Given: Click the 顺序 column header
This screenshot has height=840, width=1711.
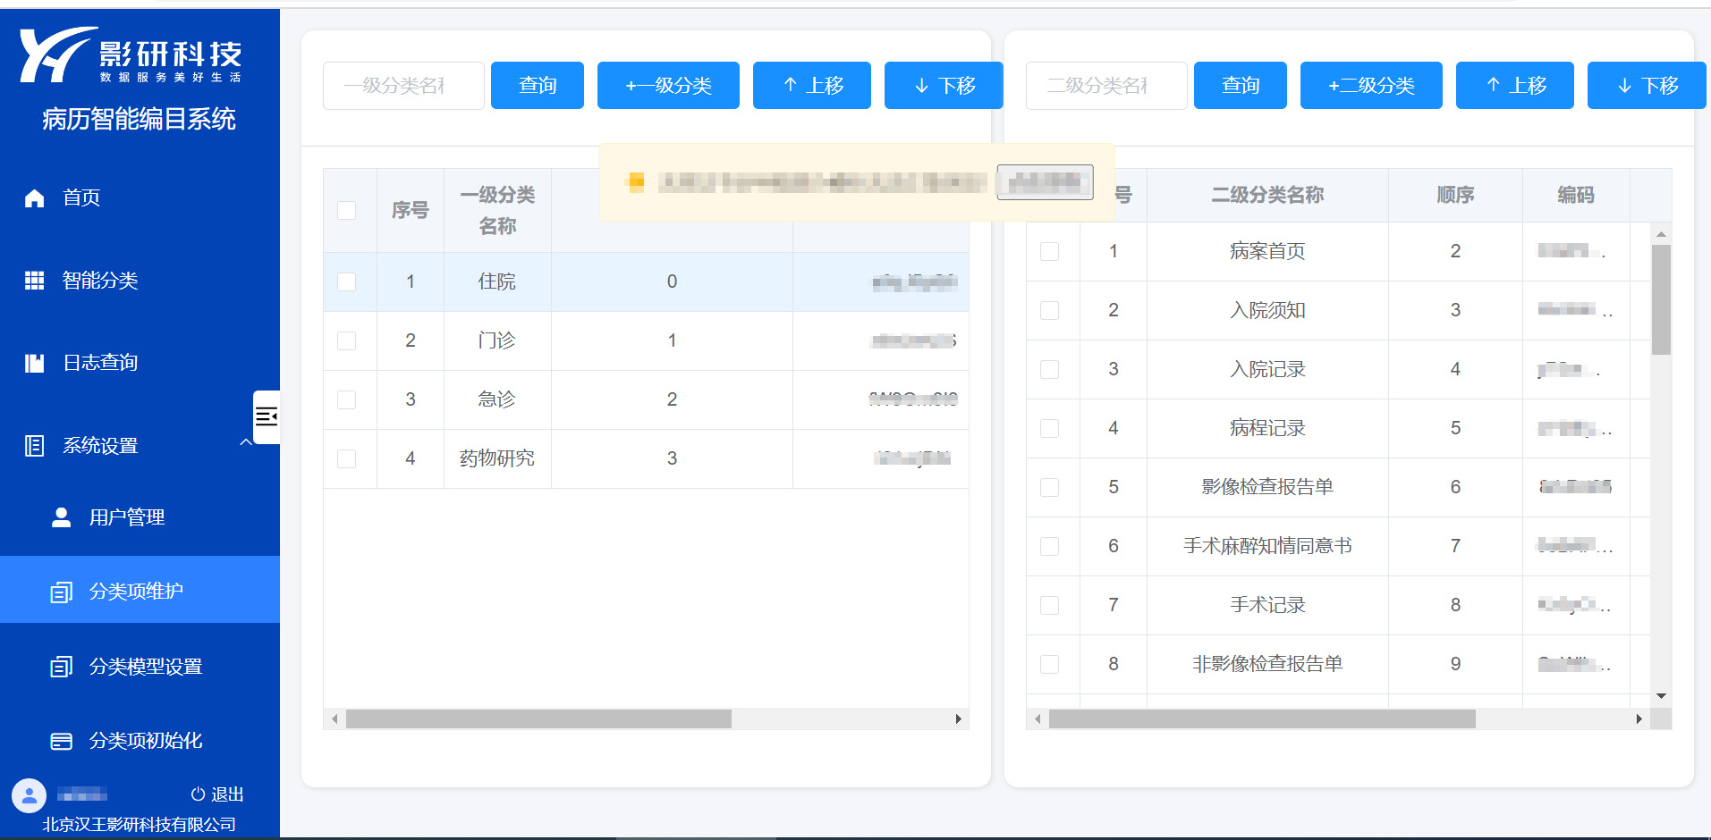Looking at the screenshot, I should point(1455,195).
